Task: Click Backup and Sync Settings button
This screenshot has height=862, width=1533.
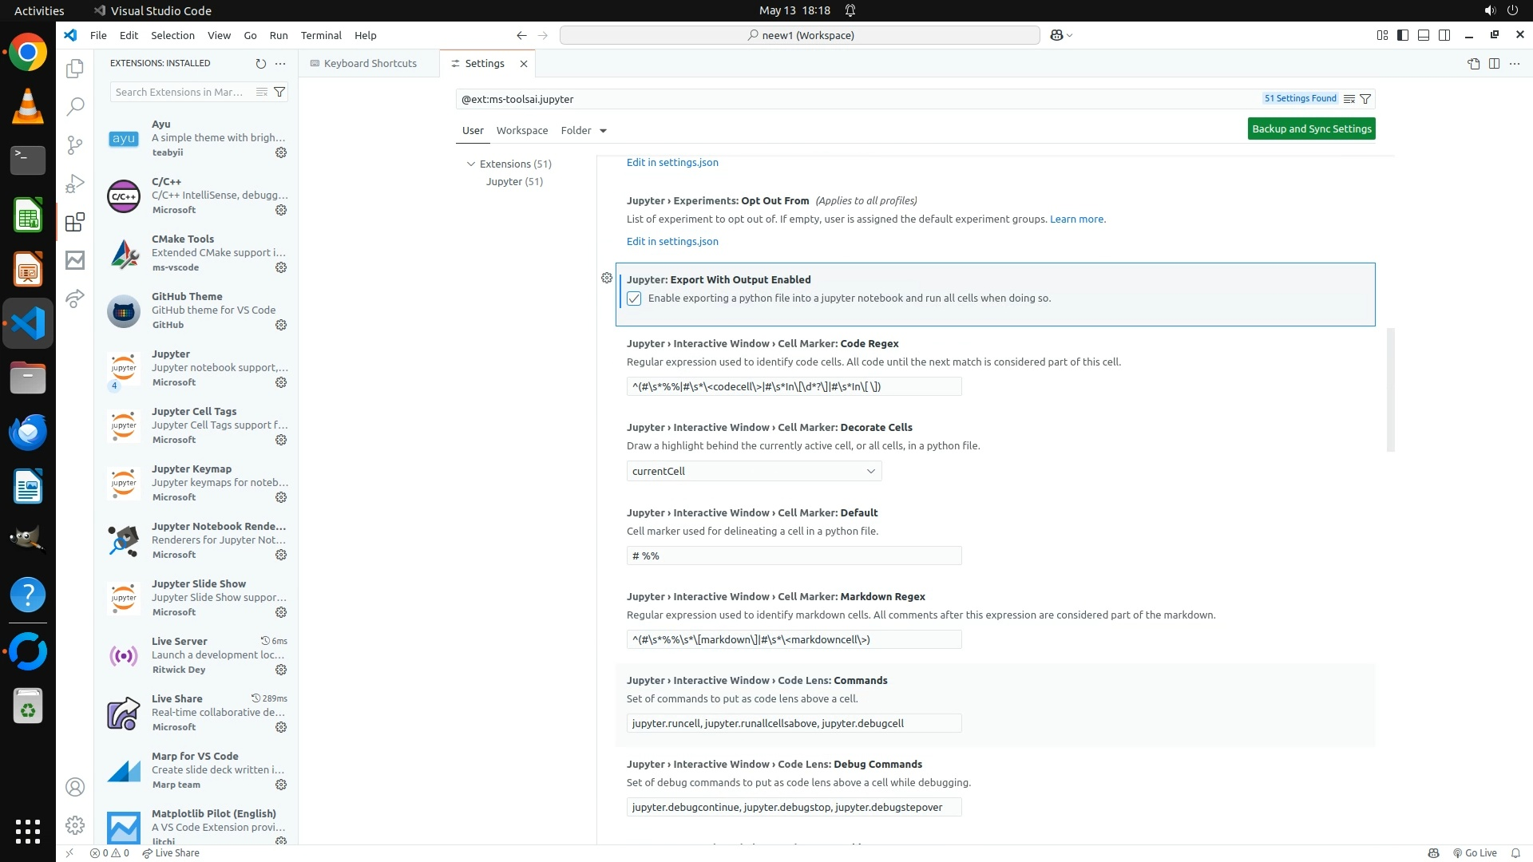Action: pyautogui.click(x=1311, y=129)
